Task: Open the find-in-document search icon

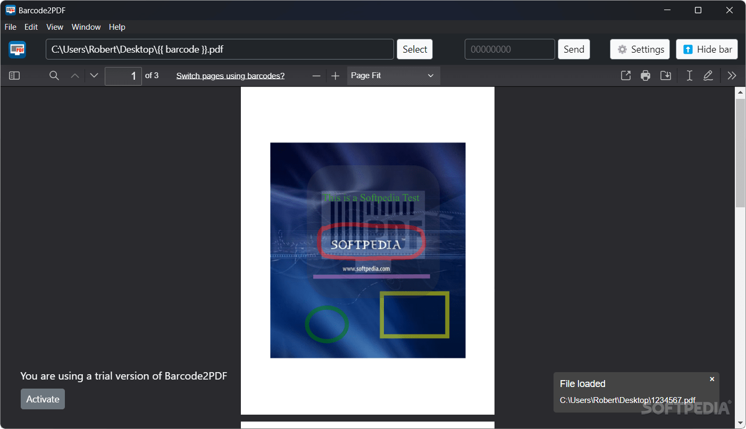Action: tap(54, 76)
